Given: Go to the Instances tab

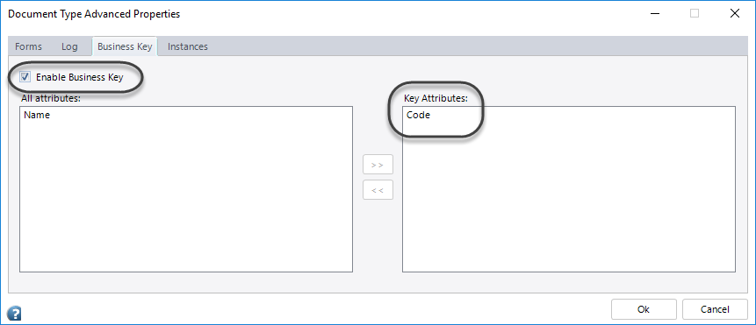Looking at the screenshot, I should point(188,46).
